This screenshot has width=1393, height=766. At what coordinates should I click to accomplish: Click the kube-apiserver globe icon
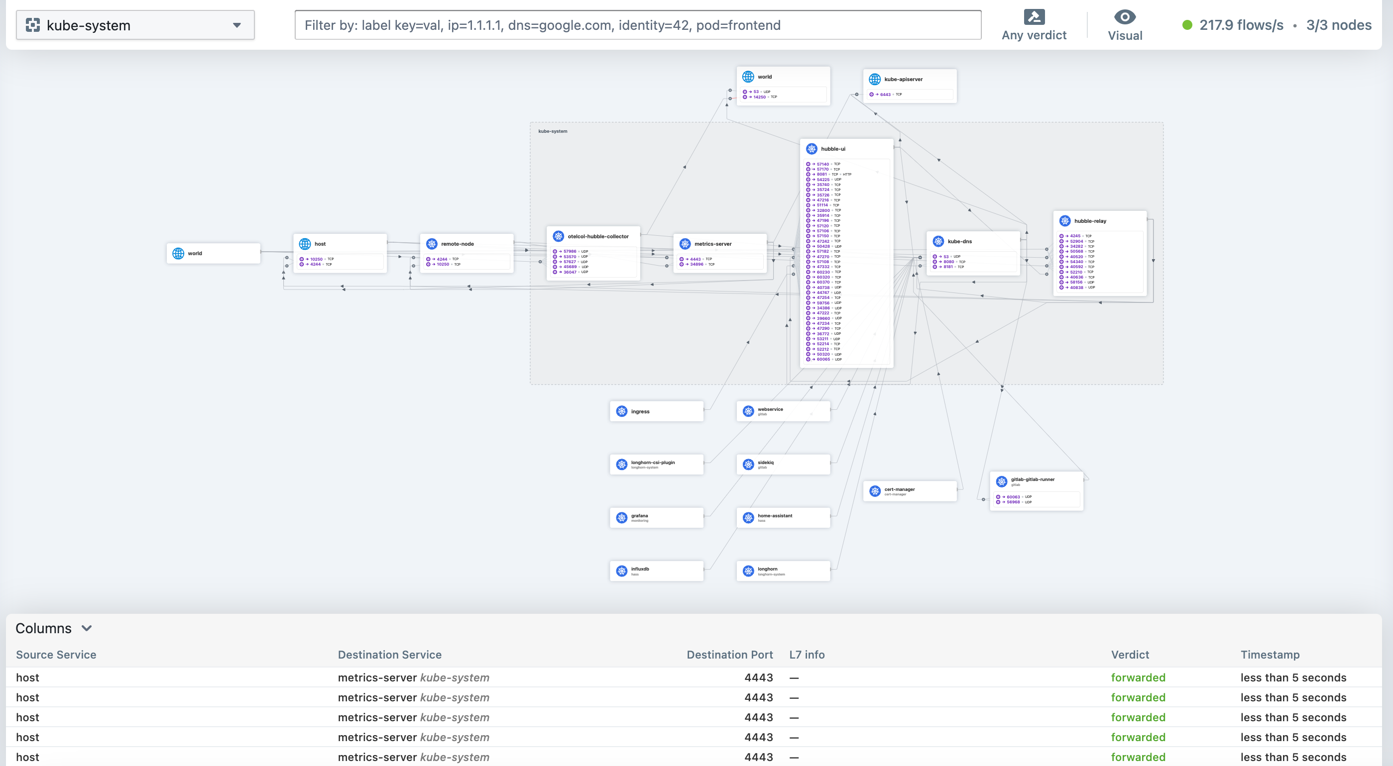pos(874,79)
